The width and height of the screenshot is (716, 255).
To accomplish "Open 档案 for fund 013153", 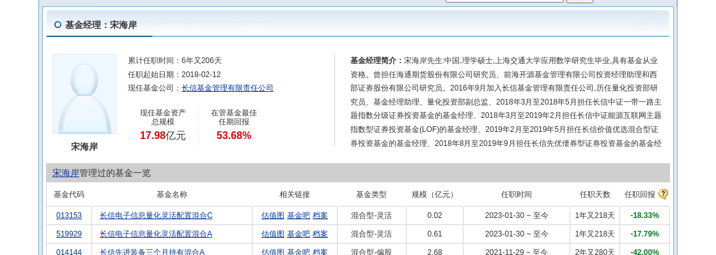I will [320, 215].
